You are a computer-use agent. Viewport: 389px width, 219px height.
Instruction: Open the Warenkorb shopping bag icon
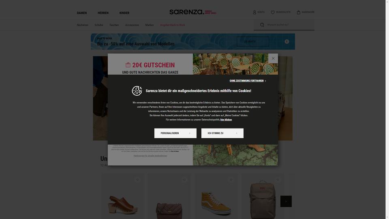[x=299, y=12]
